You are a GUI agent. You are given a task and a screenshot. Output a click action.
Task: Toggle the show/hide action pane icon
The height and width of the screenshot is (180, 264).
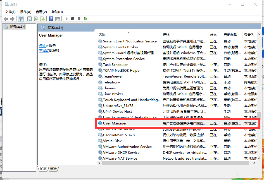tap(58, 19)
